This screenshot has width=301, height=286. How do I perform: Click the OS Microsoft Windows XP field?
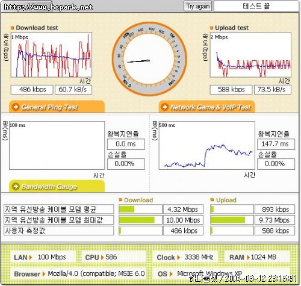(222, 273)
